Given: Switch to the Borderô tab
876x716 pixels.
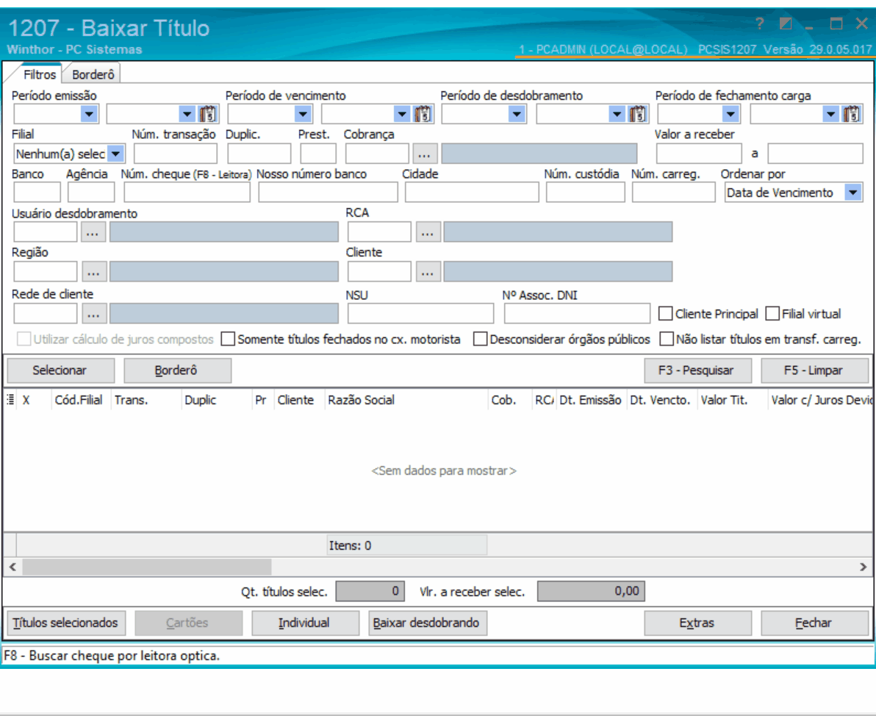Looking at the screenshot, I should click(93, 74).
